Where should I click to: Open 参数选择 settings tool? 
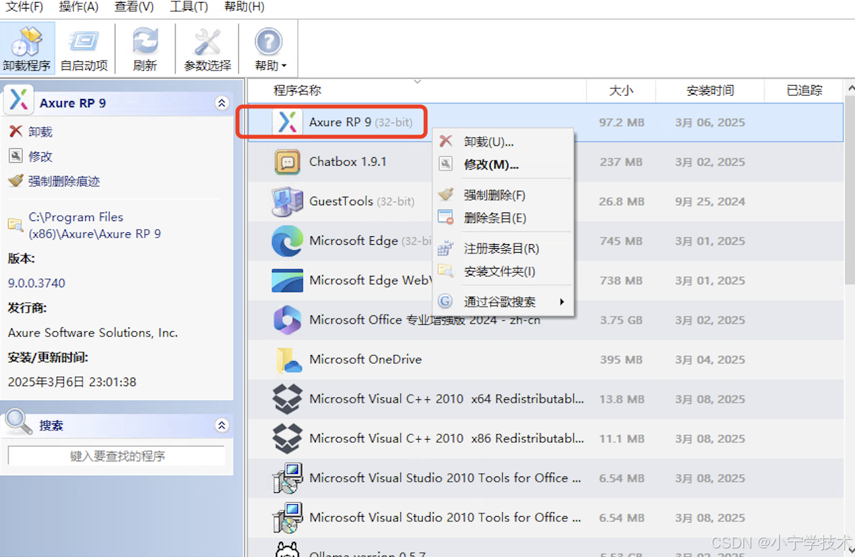207,49
